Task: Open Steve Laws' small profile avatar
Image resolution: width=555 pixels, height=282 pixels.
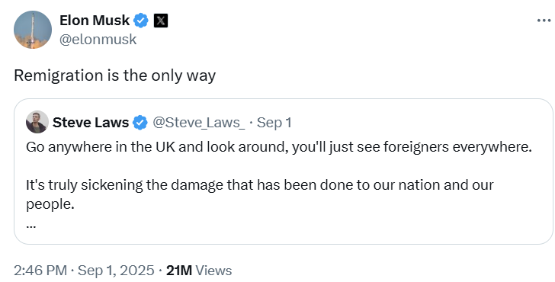Action: 37,122
